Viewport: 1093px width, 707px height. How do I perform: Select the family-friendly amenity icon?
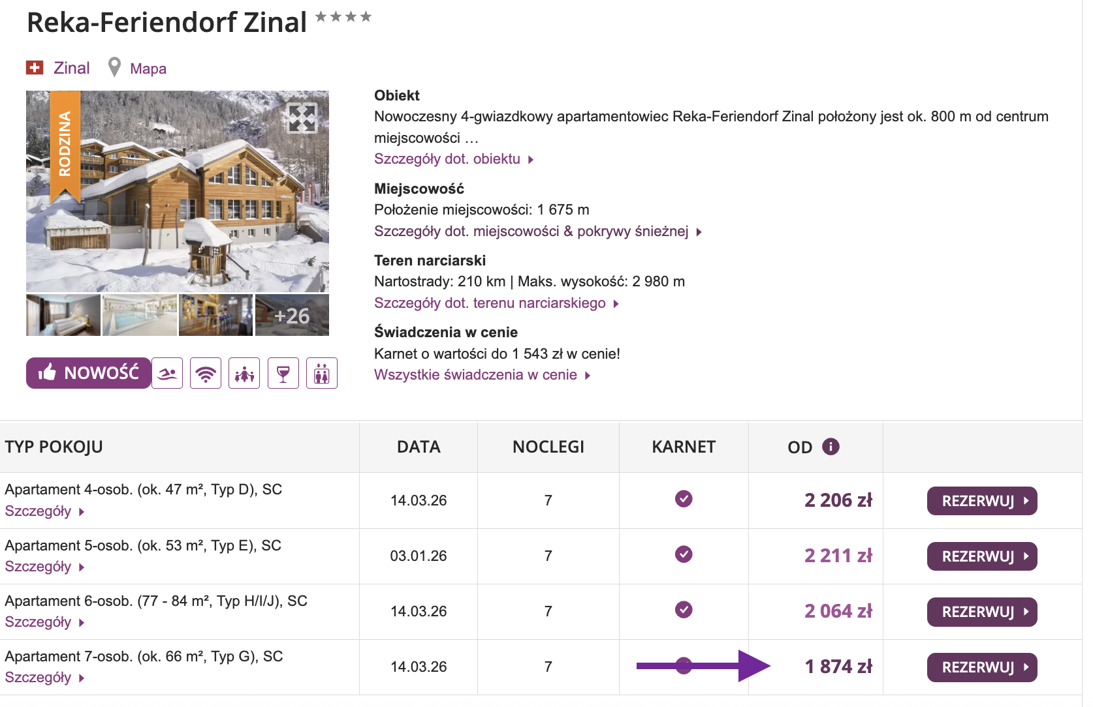coord(244,373)
